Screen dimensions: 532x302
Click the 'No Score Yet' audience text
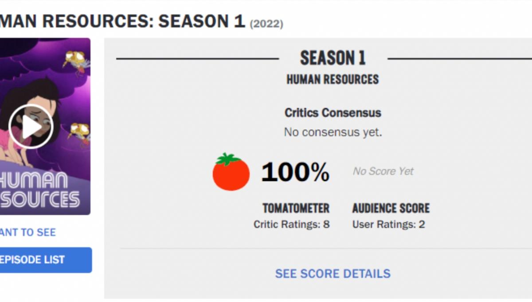[x=383, y=171]
